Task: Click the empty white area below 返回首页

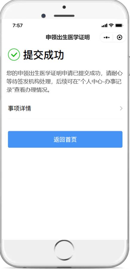Action: [65, 194]
